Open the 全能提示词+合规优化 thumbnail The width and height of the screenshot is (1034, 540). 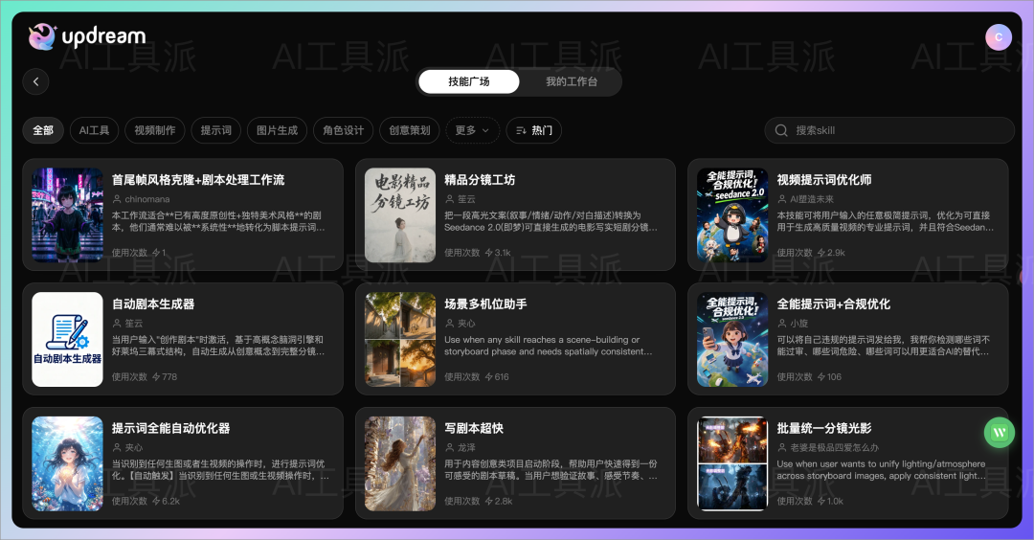[732, 340]
